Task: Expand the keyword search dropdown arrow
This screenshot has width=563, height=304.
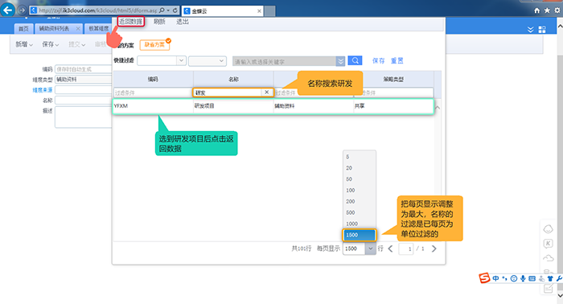Action: pos(340,61)
